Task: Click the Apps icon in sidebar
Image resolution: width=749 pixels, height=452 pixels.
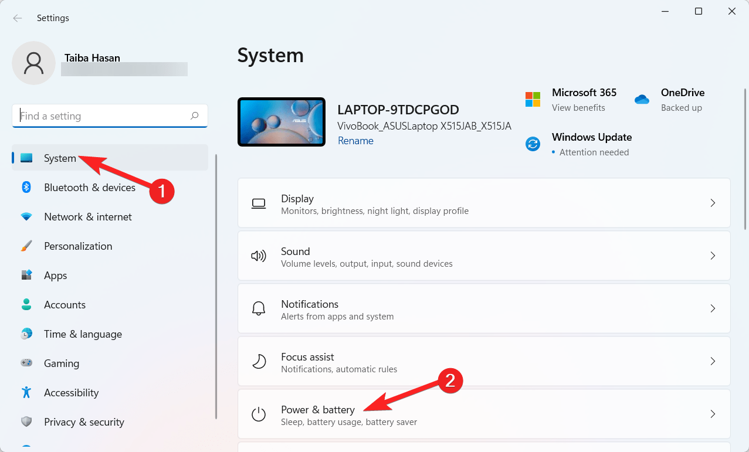Action: coord(26,275)
